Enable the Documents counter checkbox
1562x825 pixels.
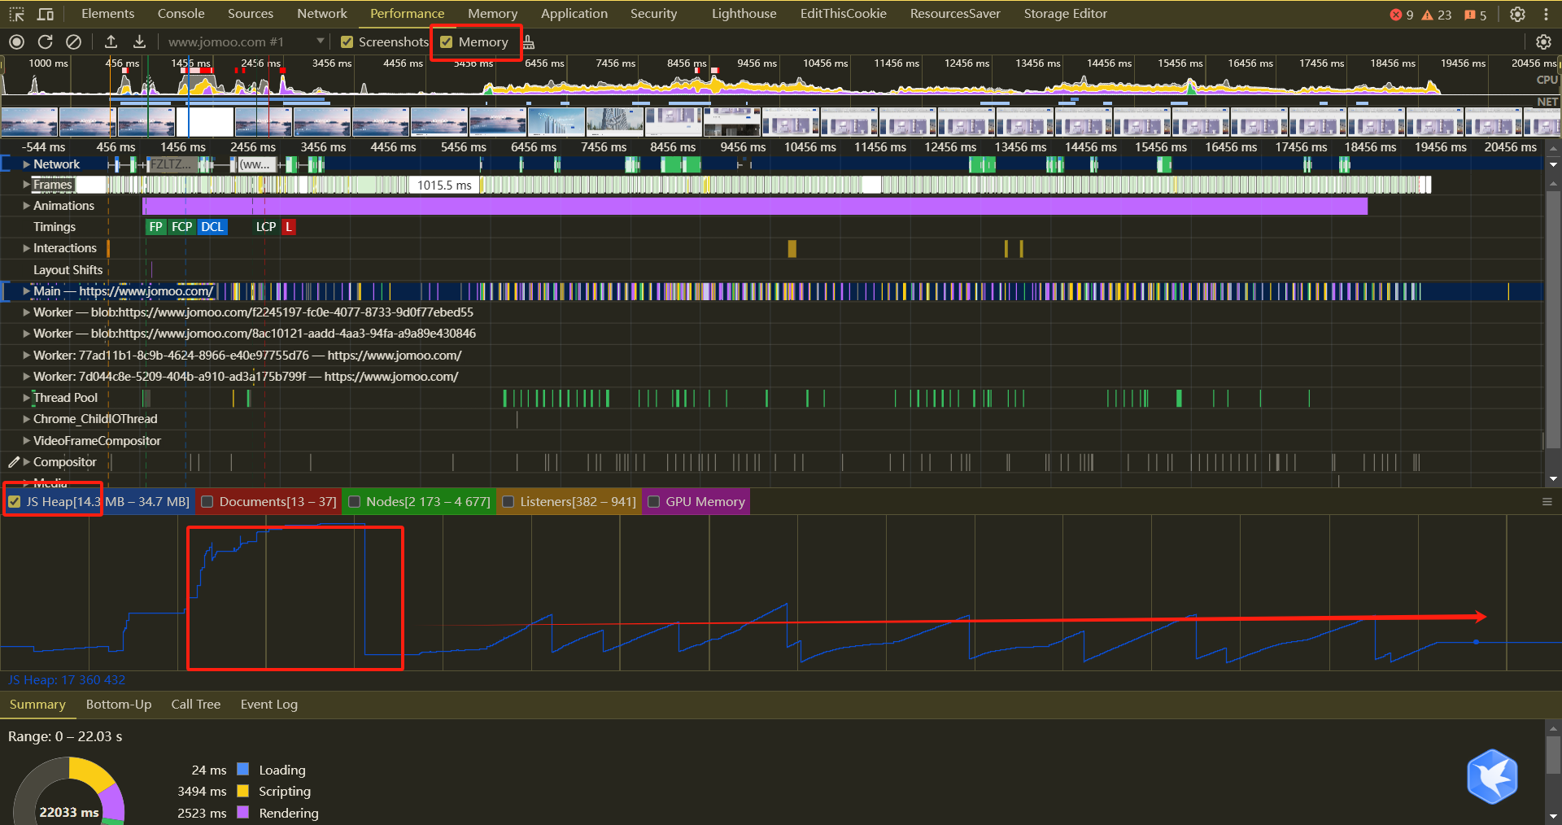coord(207,502)
